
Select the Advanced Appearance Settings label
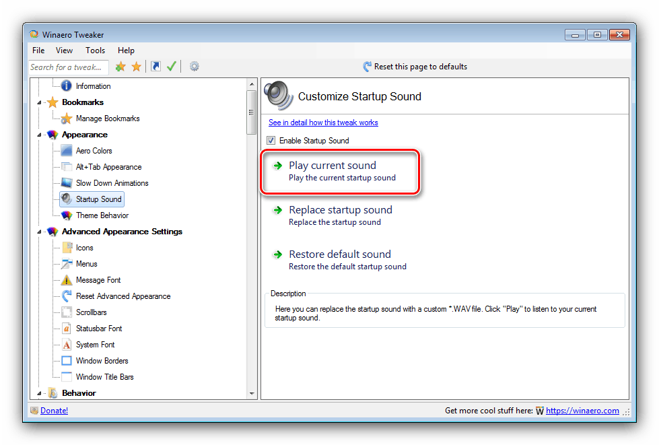pyautogui.click(x=122, y=232)
